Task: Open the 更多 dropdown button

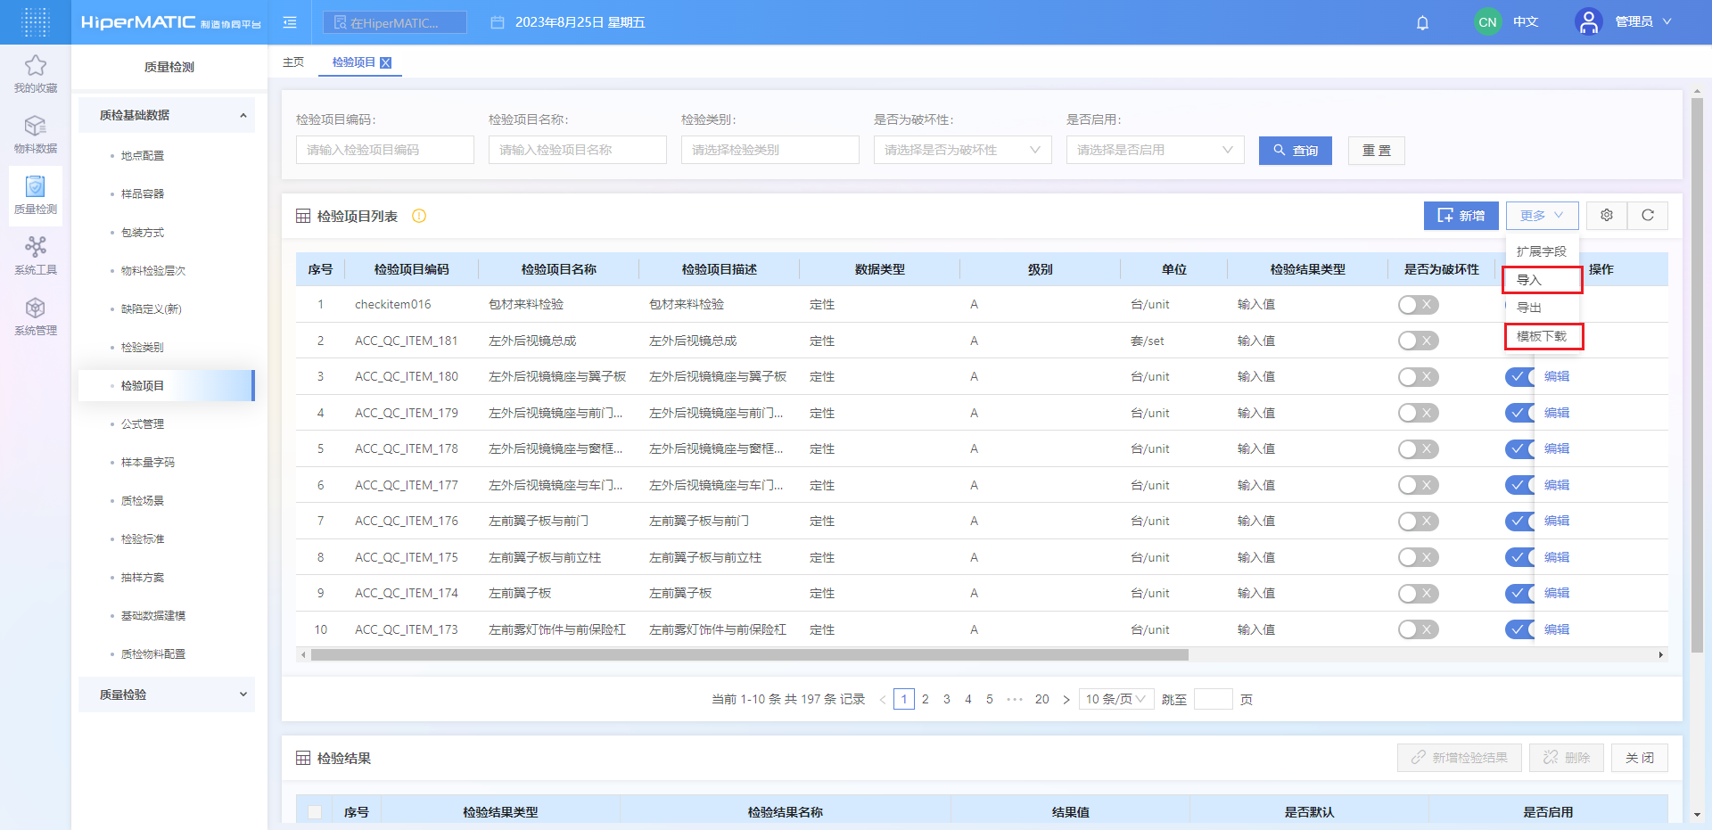Action: pos(1543,216)
